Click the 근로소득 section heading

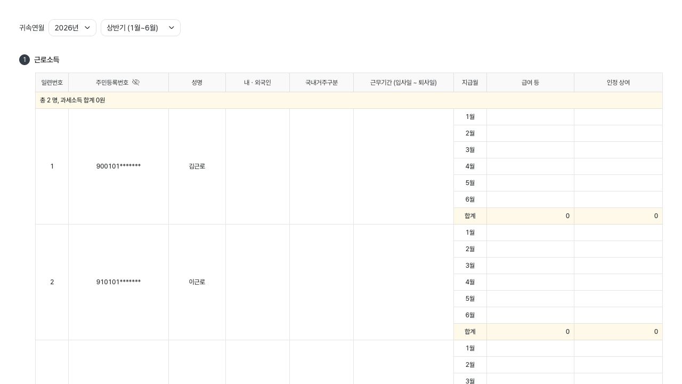(46, 60)
